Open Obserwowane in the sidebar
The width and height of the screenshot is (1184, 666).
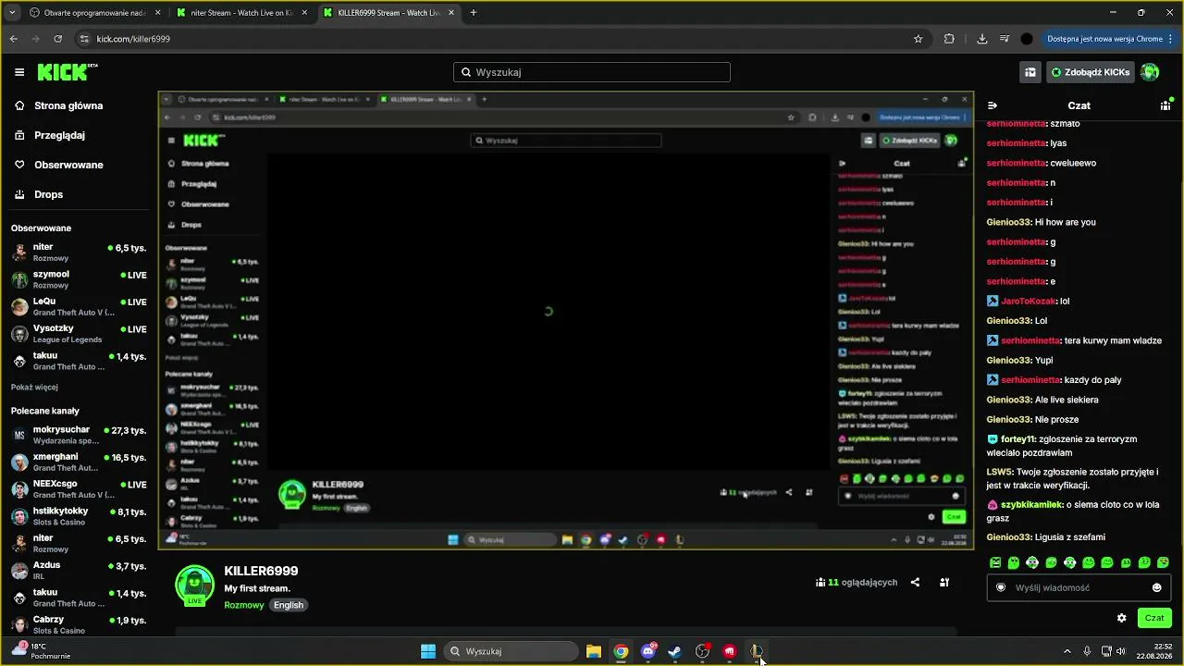click(68, 165)
